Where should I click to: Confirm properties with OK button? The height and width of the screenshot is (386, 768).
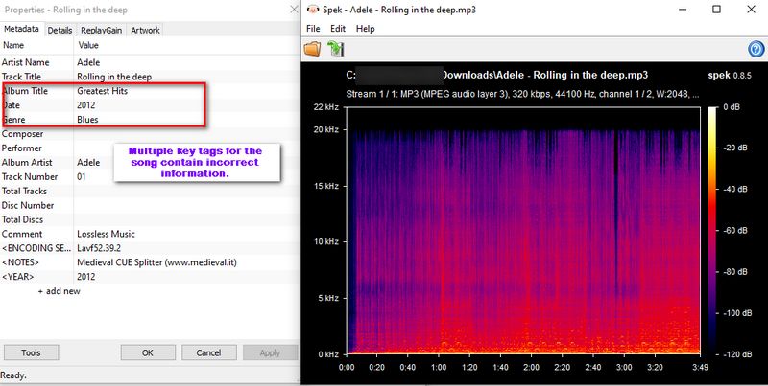coord(148,352)
